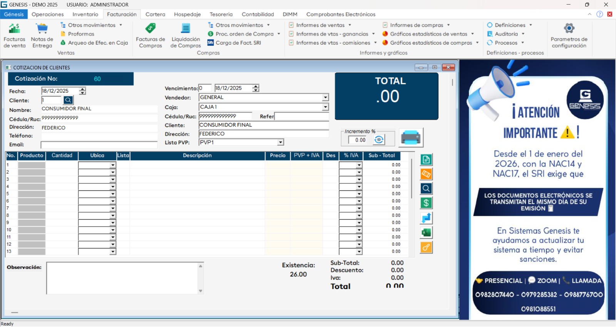Click the blue arrows transfer icon
The image size is (616, 327).
coord(426,218)
